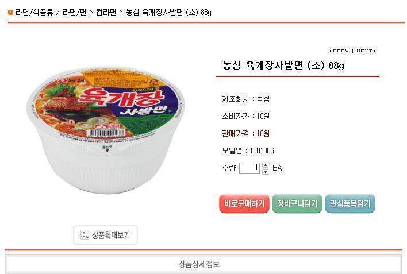Viewport: 407px width, 274px height.
Task: Click the PREV product link
Action: coord(339,51)
